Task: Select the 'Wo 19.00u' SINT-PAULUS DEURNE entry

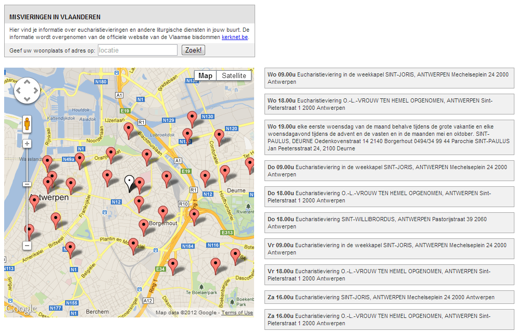Action: coord(389,137)
